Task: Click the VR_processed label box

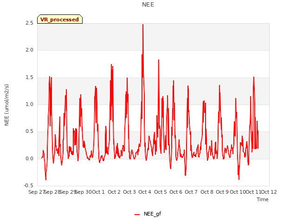Action: pos(60,19)
